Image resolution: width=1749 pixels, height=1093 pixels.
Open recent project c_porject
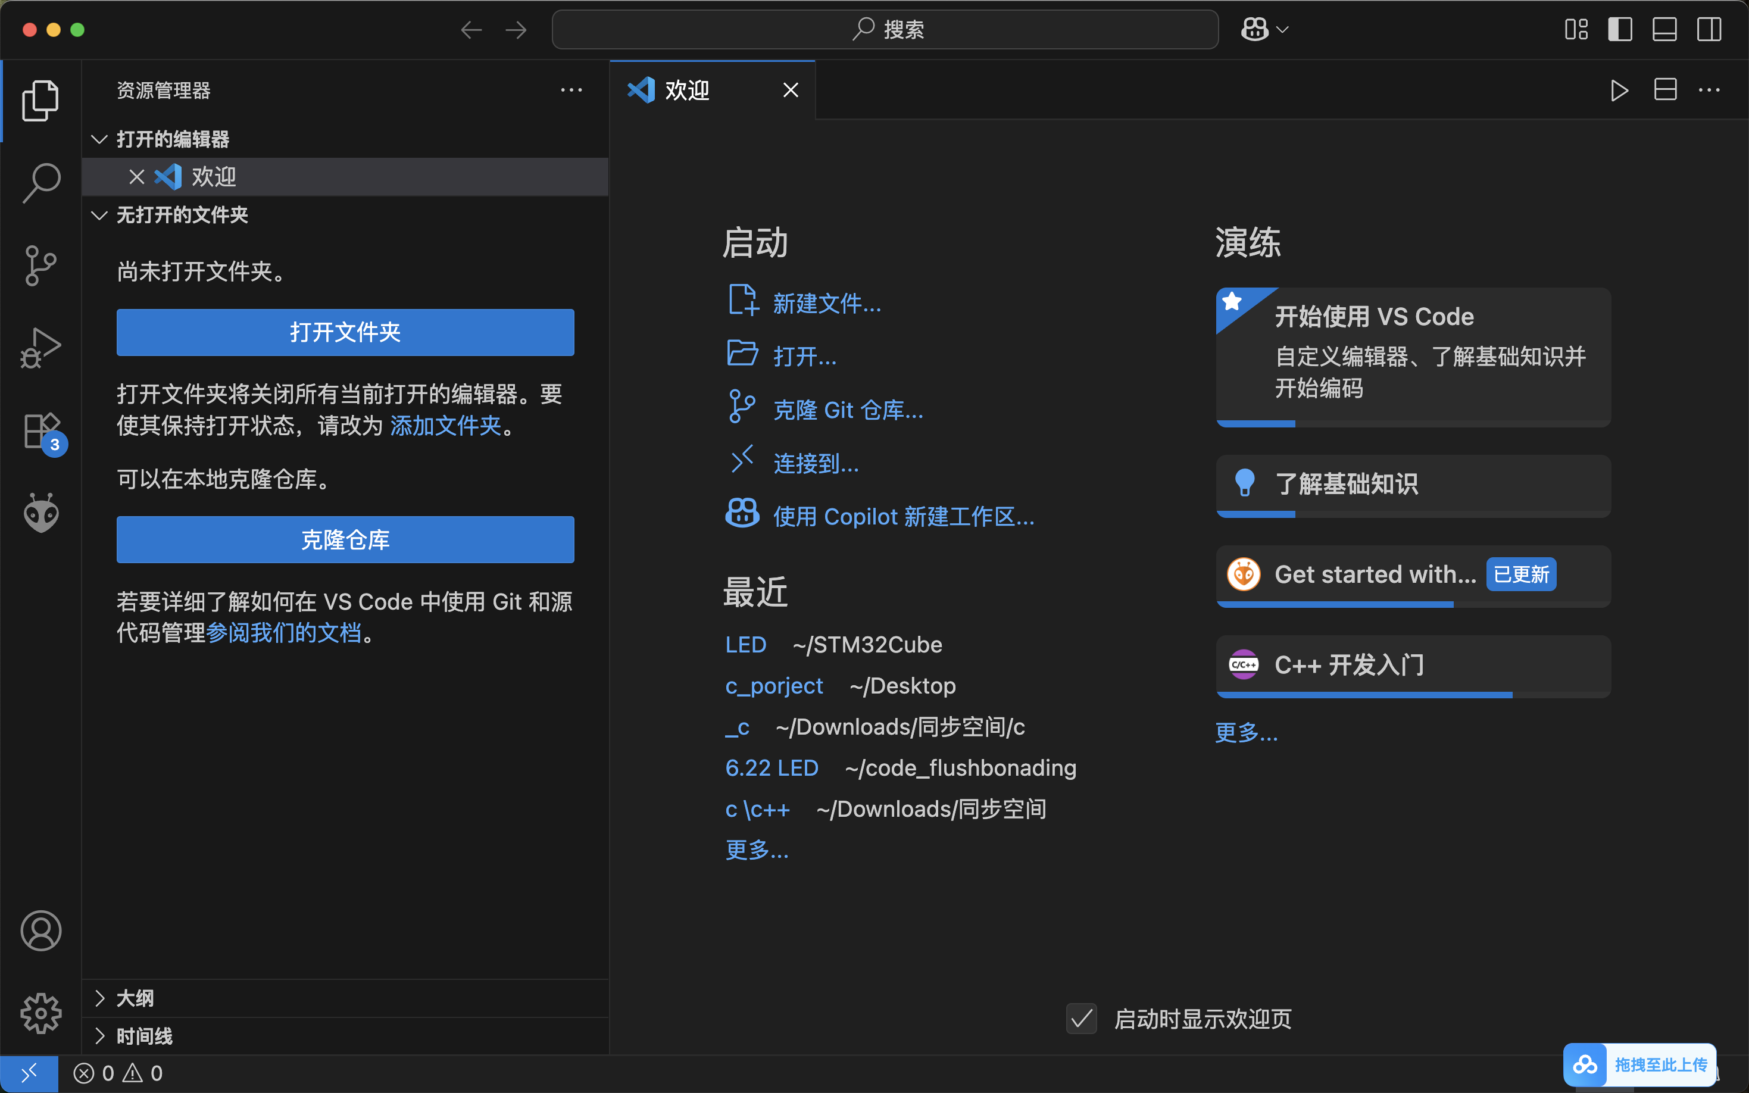(774, 686)
